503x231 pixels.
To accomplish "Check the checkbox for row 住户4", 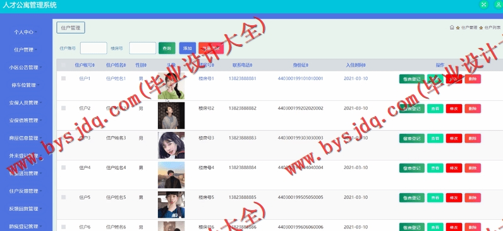I will tap(63, 167).
